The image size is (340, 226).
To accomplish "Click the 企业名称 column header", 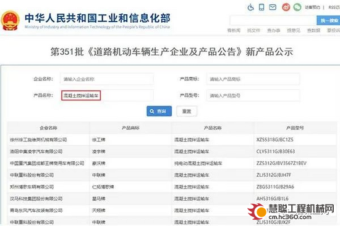I will click(x=48, y=128).
